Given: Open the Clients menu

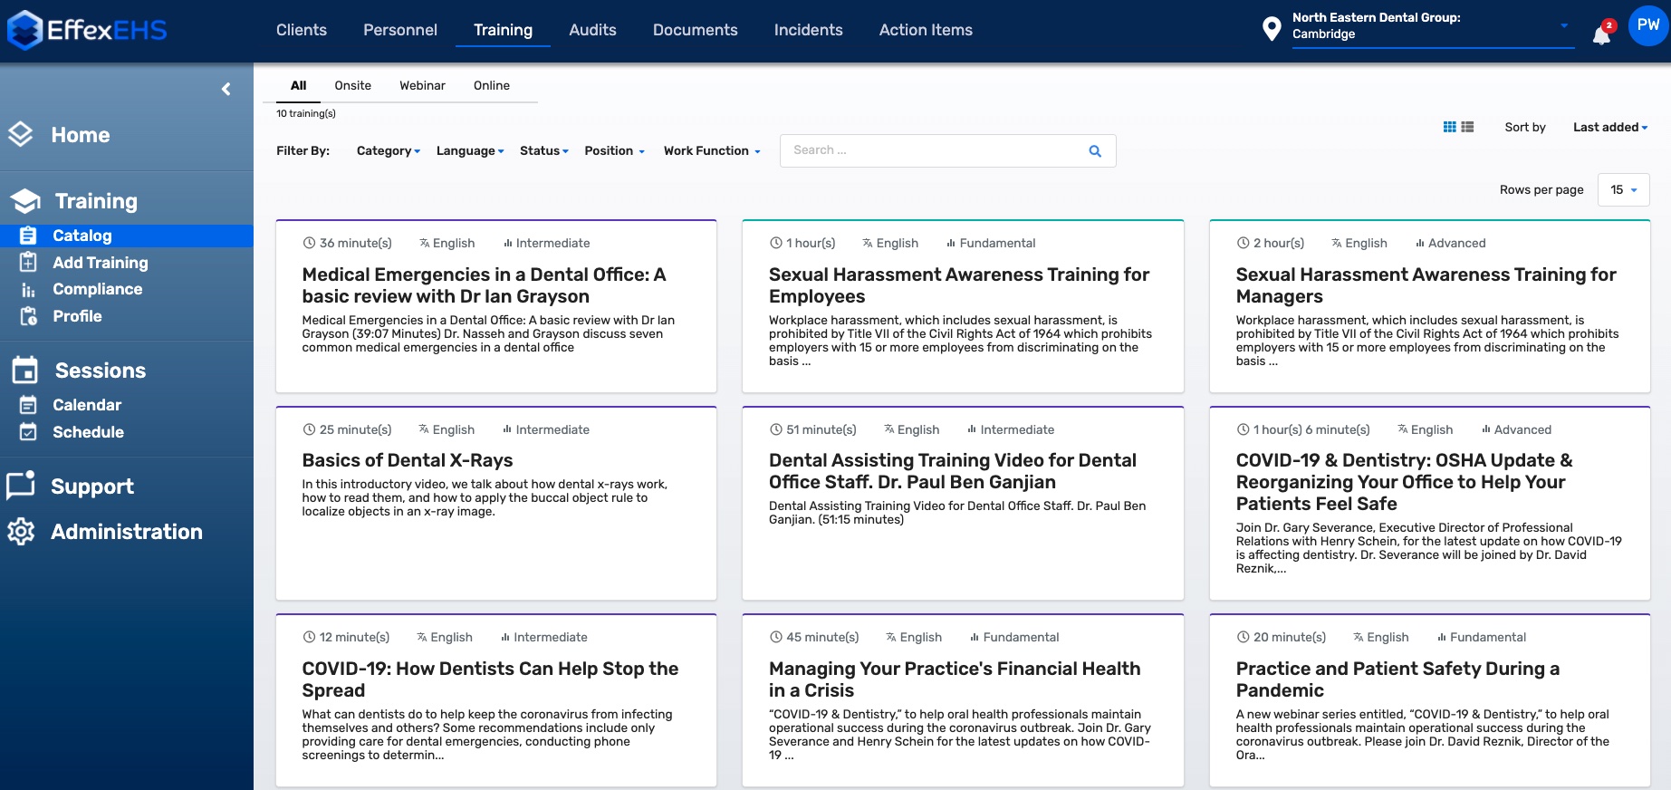Looking at the screenshot, I should (302, 30).
